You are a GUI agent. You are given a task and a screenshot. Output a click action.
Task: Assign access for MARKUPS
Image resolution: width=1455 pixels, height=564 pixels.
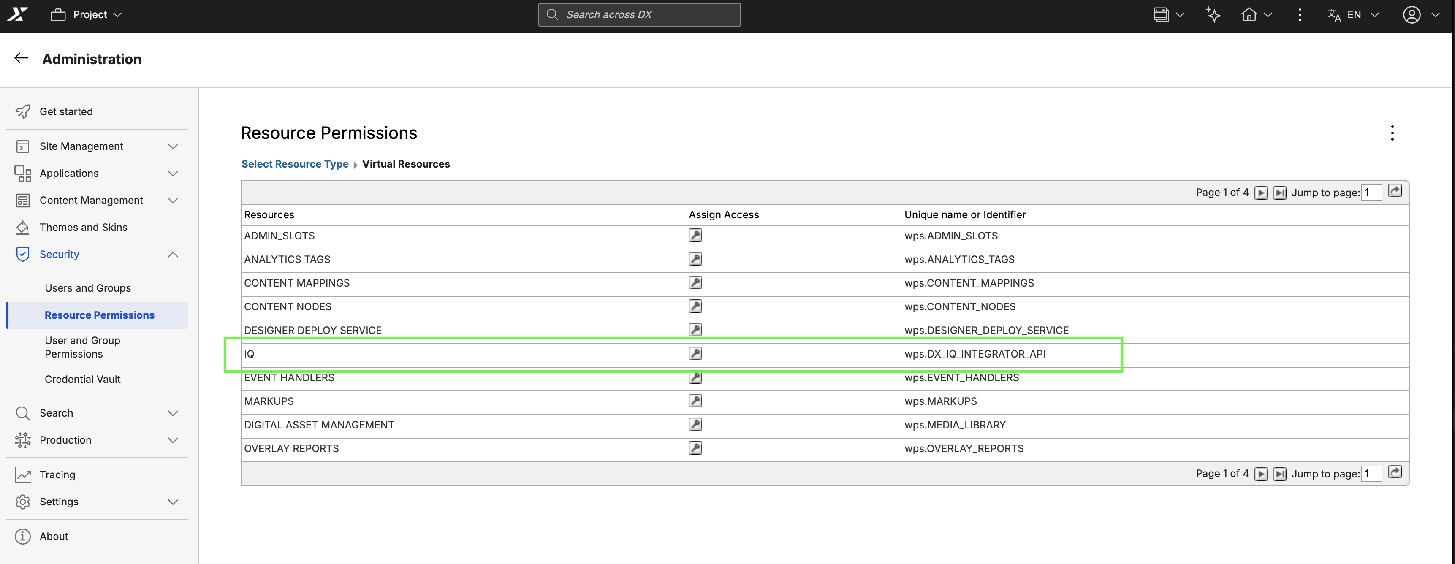(695, 401)
